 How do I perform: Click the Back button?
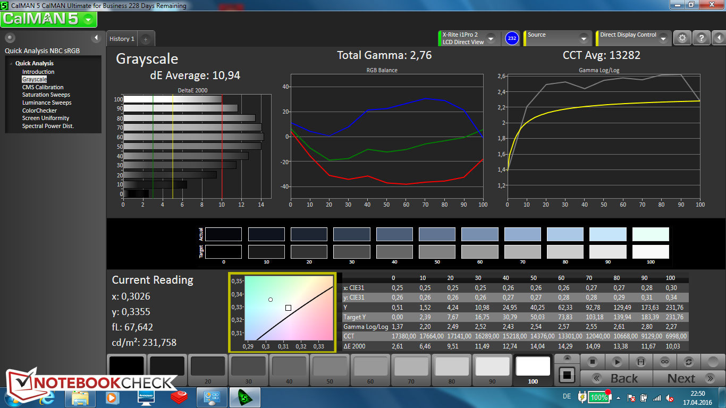click(x=623, y=378)
